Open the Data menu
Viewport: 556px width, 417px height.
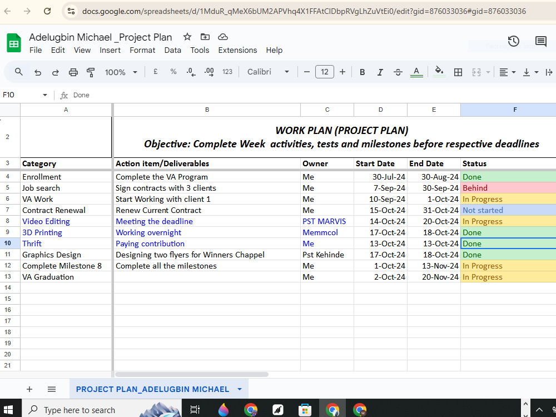coord(173,51)
